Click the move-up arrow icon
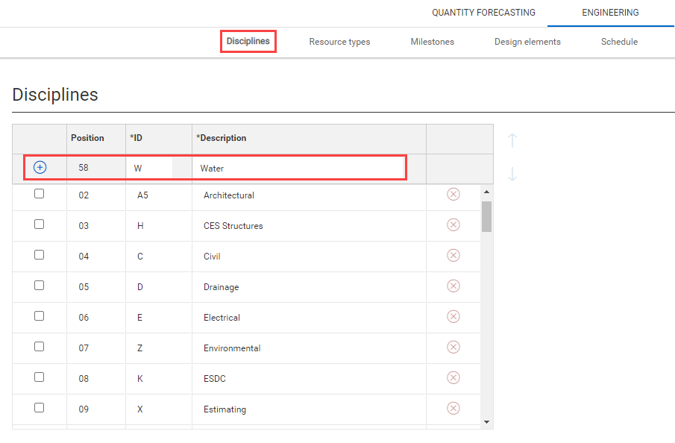This screenshot has height=443, width=675. (512, 140)
